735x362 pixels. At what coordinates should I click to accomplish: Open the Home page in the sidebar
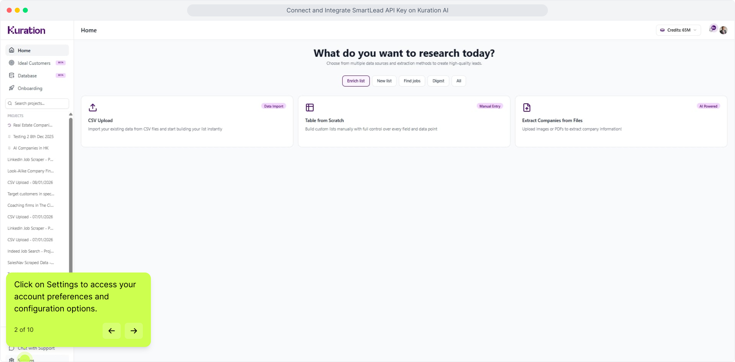pyautogui.click(x=37, y=50)
